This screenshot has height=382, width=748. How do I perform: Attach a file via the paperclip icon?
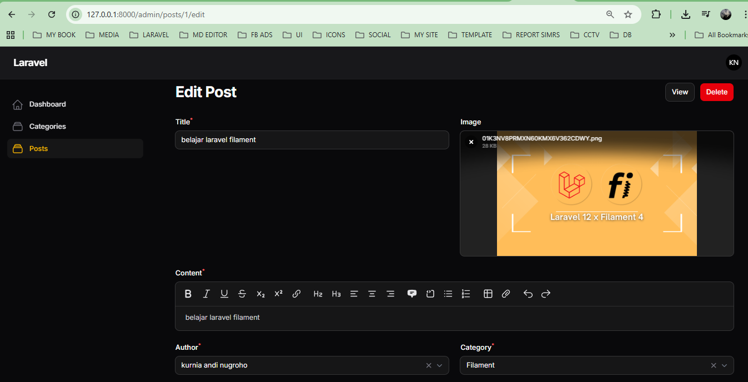506,294
